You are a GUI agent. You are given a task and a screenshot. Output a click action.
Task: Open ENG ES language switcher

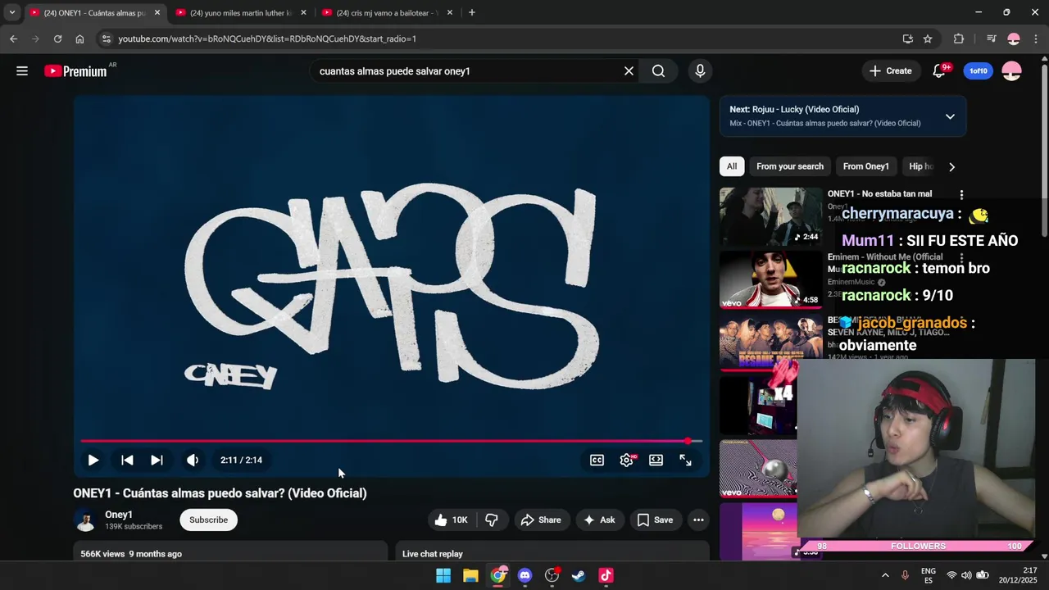929,575
